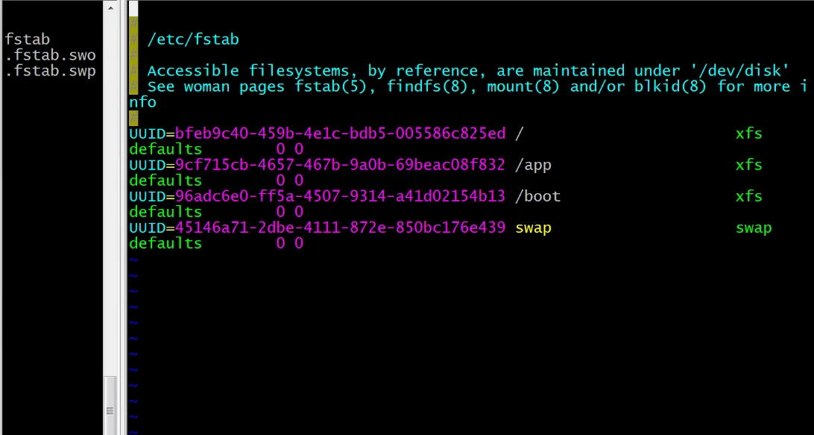The height and width of the screenshot is (435, 814).
Task: Click the left pane scrollbar thumb grip
Action: tap(110, 410)
